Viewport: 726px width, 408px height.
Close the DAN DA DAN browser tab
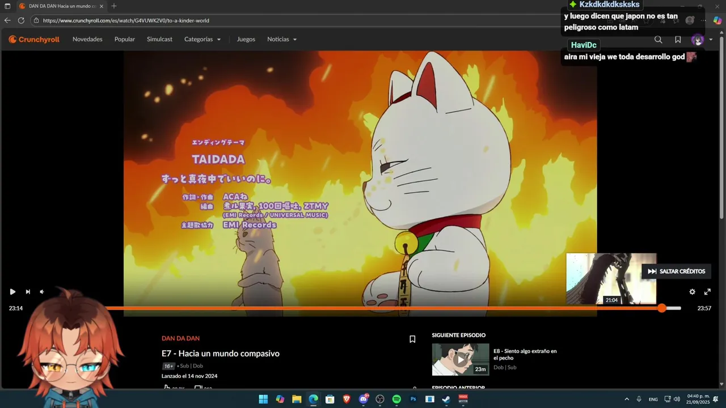[x=102, y=6]
